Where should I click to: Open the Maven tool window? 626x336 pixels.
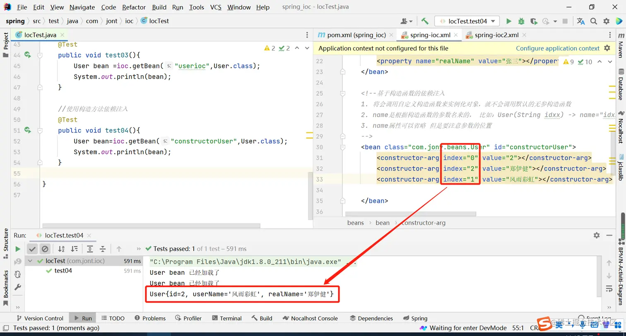point(620,45)
